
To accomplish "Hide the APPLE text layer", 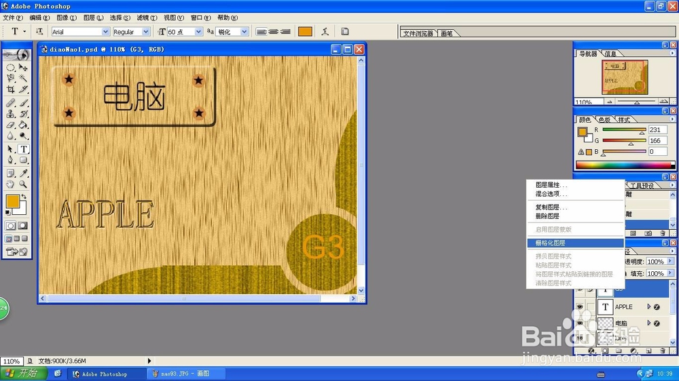I will click(x=579, y=306).
